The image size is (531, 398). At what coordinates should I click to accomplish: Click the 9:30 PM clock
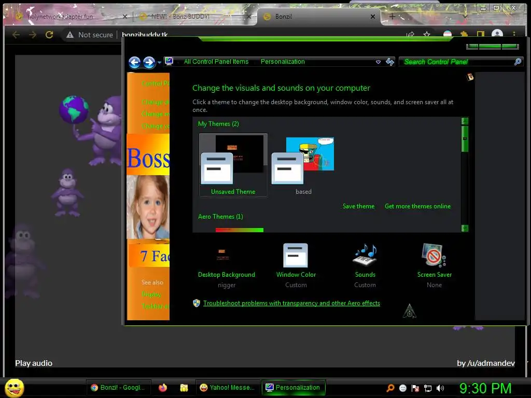[485, 388]
